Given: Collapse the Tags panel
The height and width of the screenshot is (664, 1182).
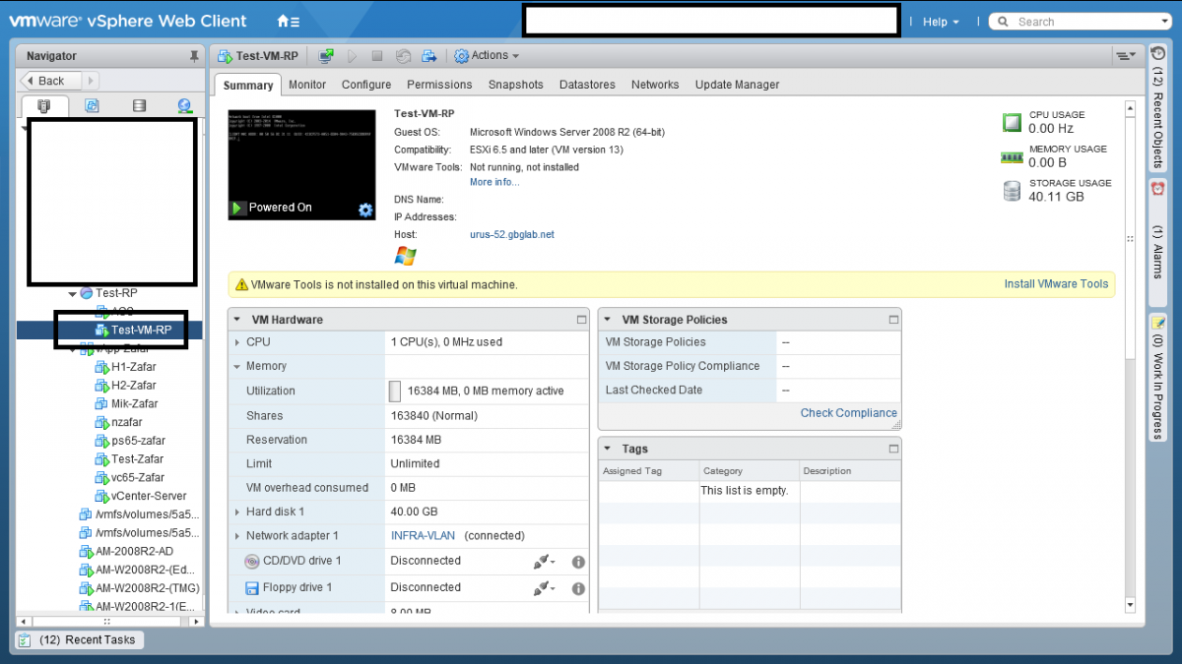Looking at the screenshot, I should pos(608,449).
